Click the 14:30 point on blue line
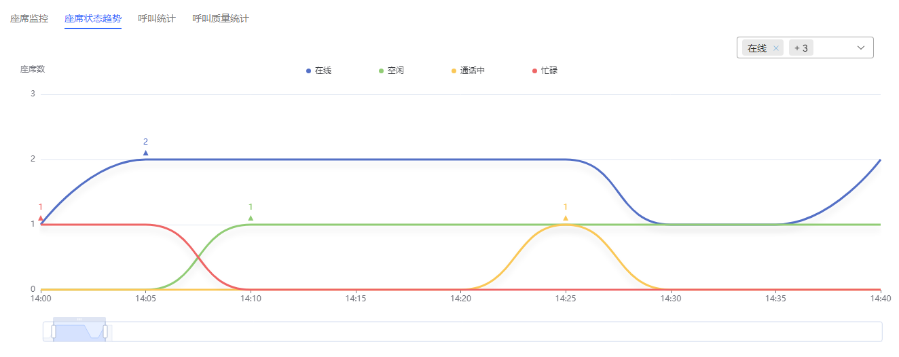This screenshot has height=357, width=899. pos(671,225)
